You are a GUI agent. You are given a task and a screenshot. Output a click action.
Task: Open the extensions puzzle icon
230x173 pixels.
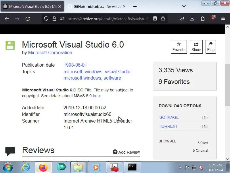pos(202,18)
